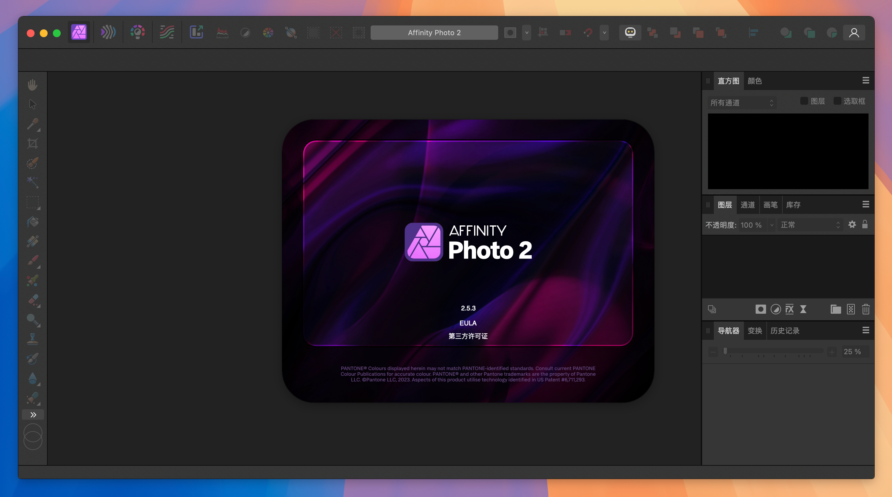The image size is (892, 497).
Task: Toggle the Assistant robot icon
Action: tap(630, 33)
